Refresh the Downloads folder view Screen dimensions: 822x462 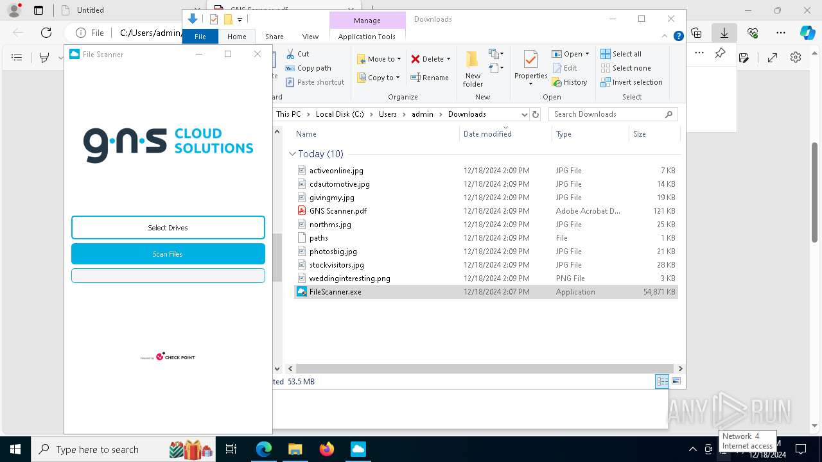536,114
